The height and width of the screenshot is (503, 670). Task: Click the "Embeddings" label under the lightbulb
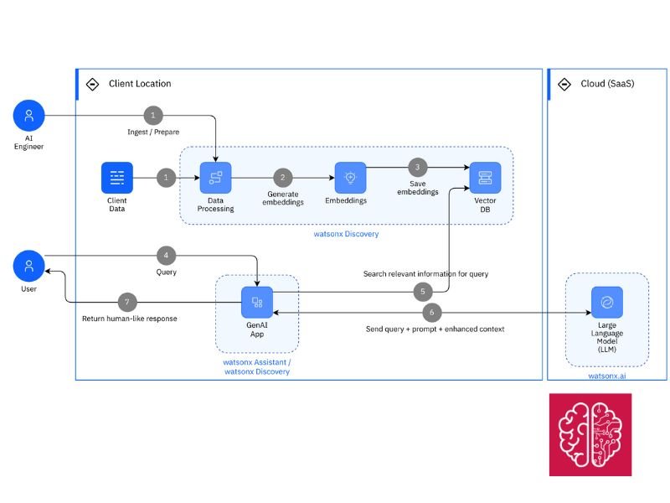[x=346, y=200]
